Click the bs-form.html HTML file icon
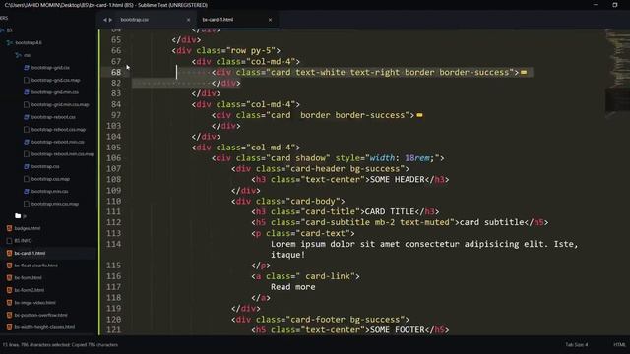The width and height of the screenshot is (630, 354). (9, 277)
